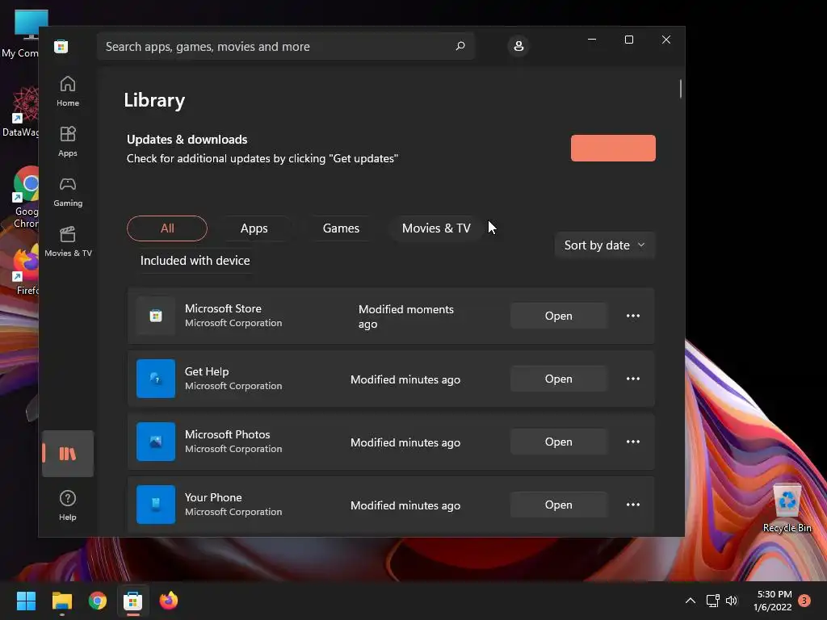This screenshot has height=620, width=827.
Task: Click the Microsoft Photos app icon
Action: 156,442
